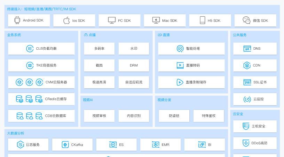Click the DDoS protection shield icon
Screen dimensions: 284x157
(x=246, y=143)
